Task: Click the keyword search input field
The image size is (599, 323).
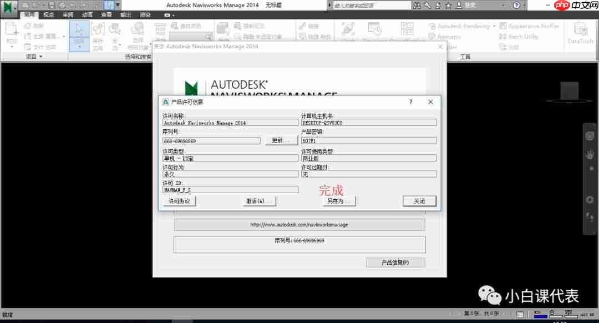Action: [372, 6]
